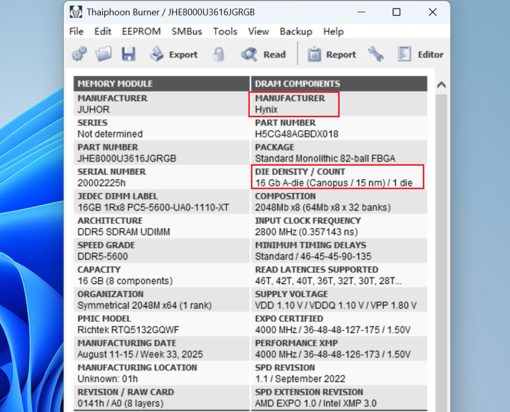The width and height of the screenshot is (510, 412).
Task: Maximize the Thaiphoon Burner window
Action: [x=396, y=12]
